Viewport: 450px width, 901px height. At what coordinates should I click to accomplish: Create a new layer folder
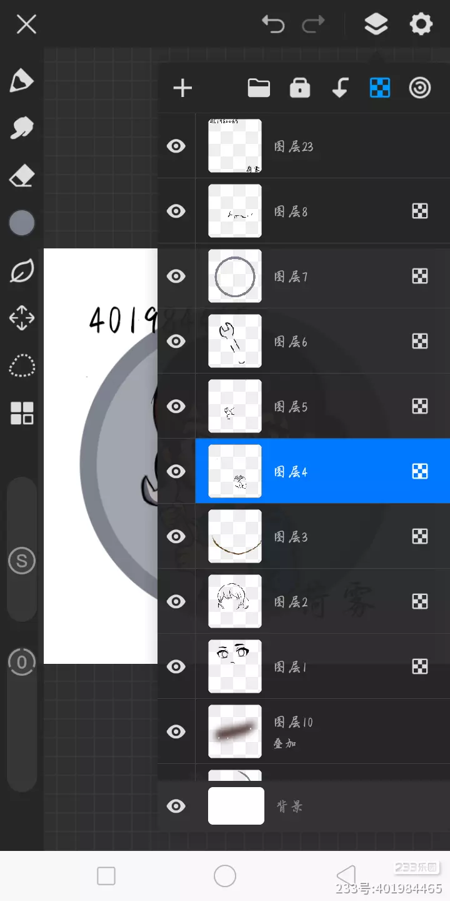pos(259,88)
